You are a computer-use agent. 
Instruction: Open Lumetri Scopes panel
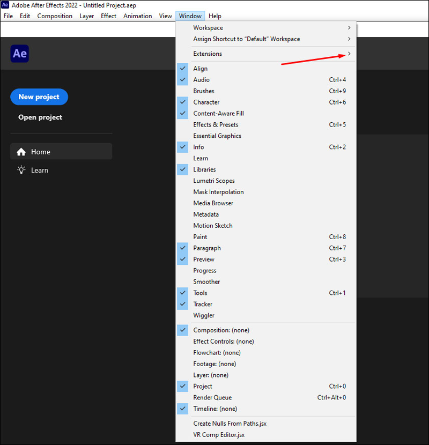click(x=266, y=181)
